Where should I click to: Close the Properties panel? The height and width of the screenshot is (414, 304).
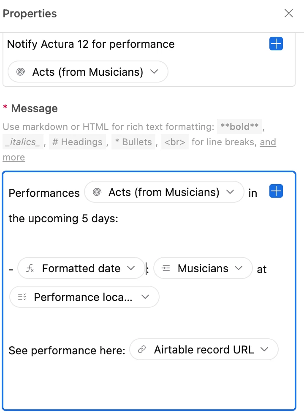[x=289, y=14]
